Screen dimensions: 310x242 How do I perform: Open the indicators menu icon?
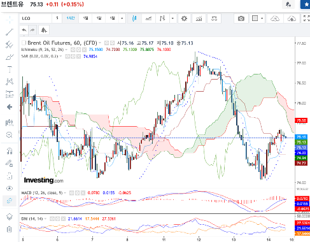(x=199, y=18)
